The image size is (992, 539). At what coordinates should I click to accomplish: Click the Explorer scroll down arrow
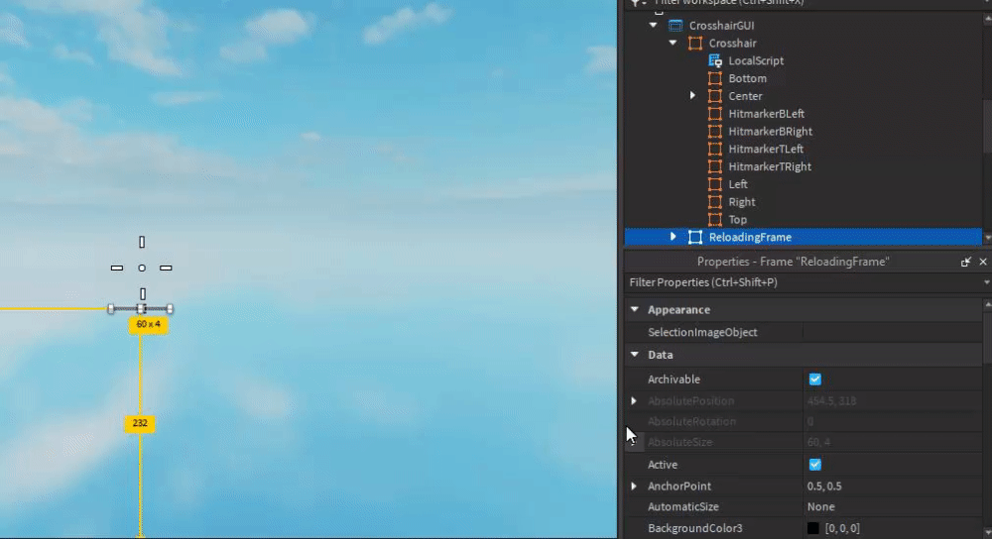[x=988, y=238]
